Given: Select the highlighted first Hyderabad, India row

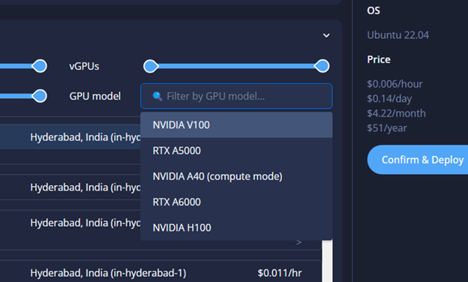Looking at the screenshot, I should pyautogui.click(x=70, y=137).
